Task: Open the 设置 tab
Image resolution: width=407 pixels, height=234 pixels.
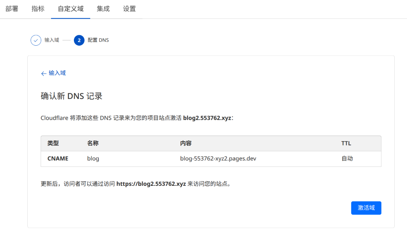Action: click(129, 9)
